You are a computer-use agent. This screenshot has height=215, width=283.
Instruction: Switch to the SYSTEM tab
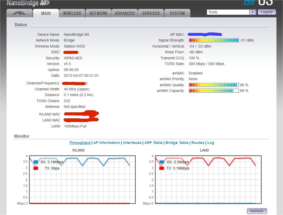click(177, 13)
